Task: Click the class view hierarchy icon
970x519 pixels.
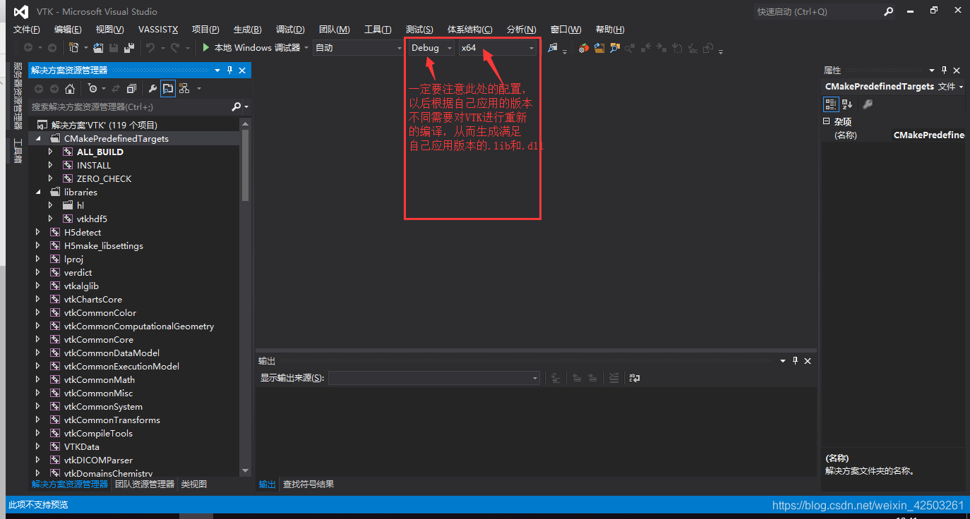Action: coord(184,89)
